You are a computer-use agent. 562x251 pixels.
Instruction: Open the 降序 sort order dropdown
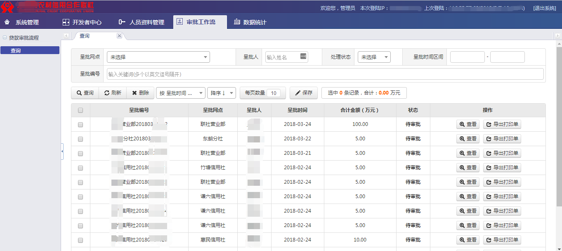(x=221, y=93)
